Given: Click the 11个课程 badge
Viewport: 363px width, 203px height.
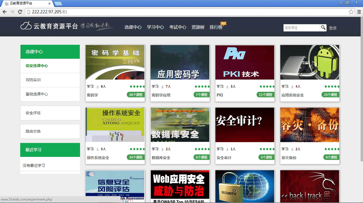Looking at the screenshot, I should pos(266,95).
